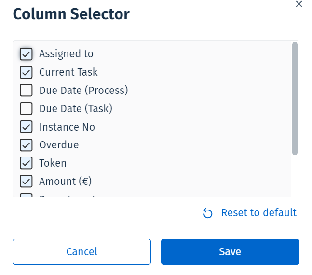
Task: Untick the Instance No checkbox
Action: coord(26,127)
